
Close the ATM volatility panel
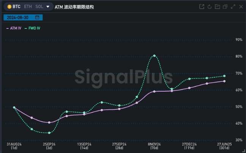pos(241,7)
